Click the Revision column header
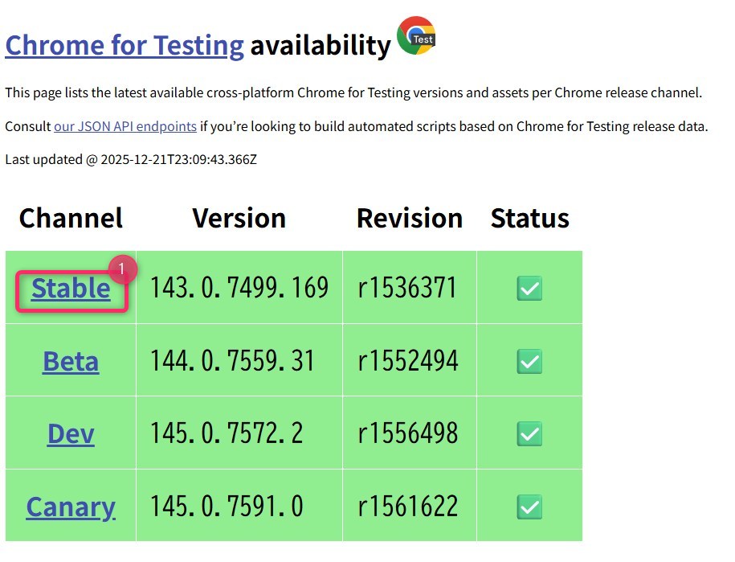The height and width of the screenshot is (562, 735). point(410,218)
